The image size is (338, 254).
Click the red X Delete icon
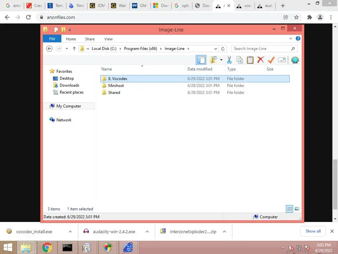click(260, 60)
